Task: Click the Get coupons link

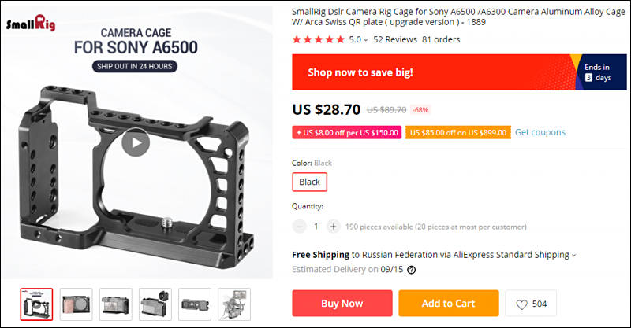Action: 540,132
